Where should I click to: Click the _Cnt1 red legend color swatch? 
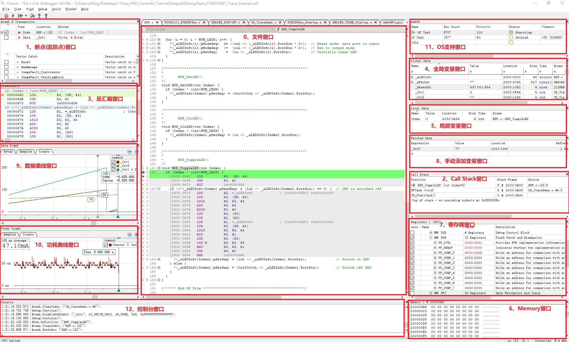(x=118, y=162)
